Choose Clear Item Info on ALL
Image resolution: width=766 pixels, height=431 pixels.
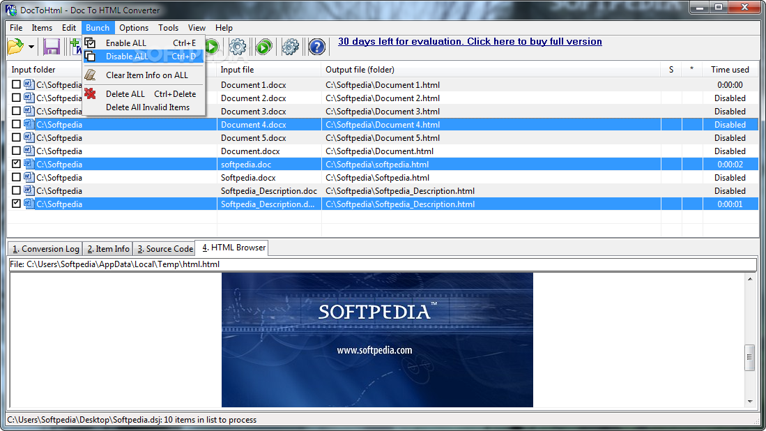click(144, 75)
